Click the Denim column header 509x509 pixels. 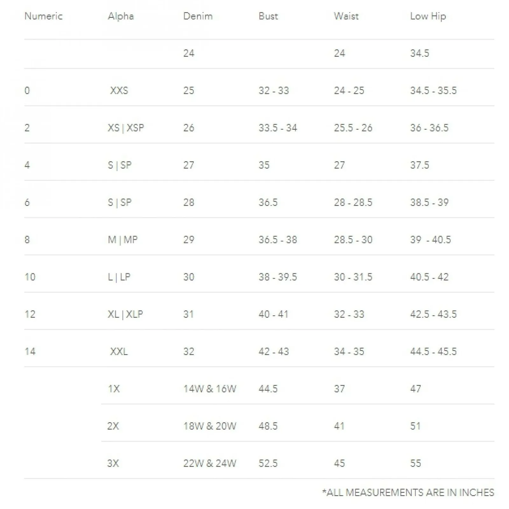(198, 16)
